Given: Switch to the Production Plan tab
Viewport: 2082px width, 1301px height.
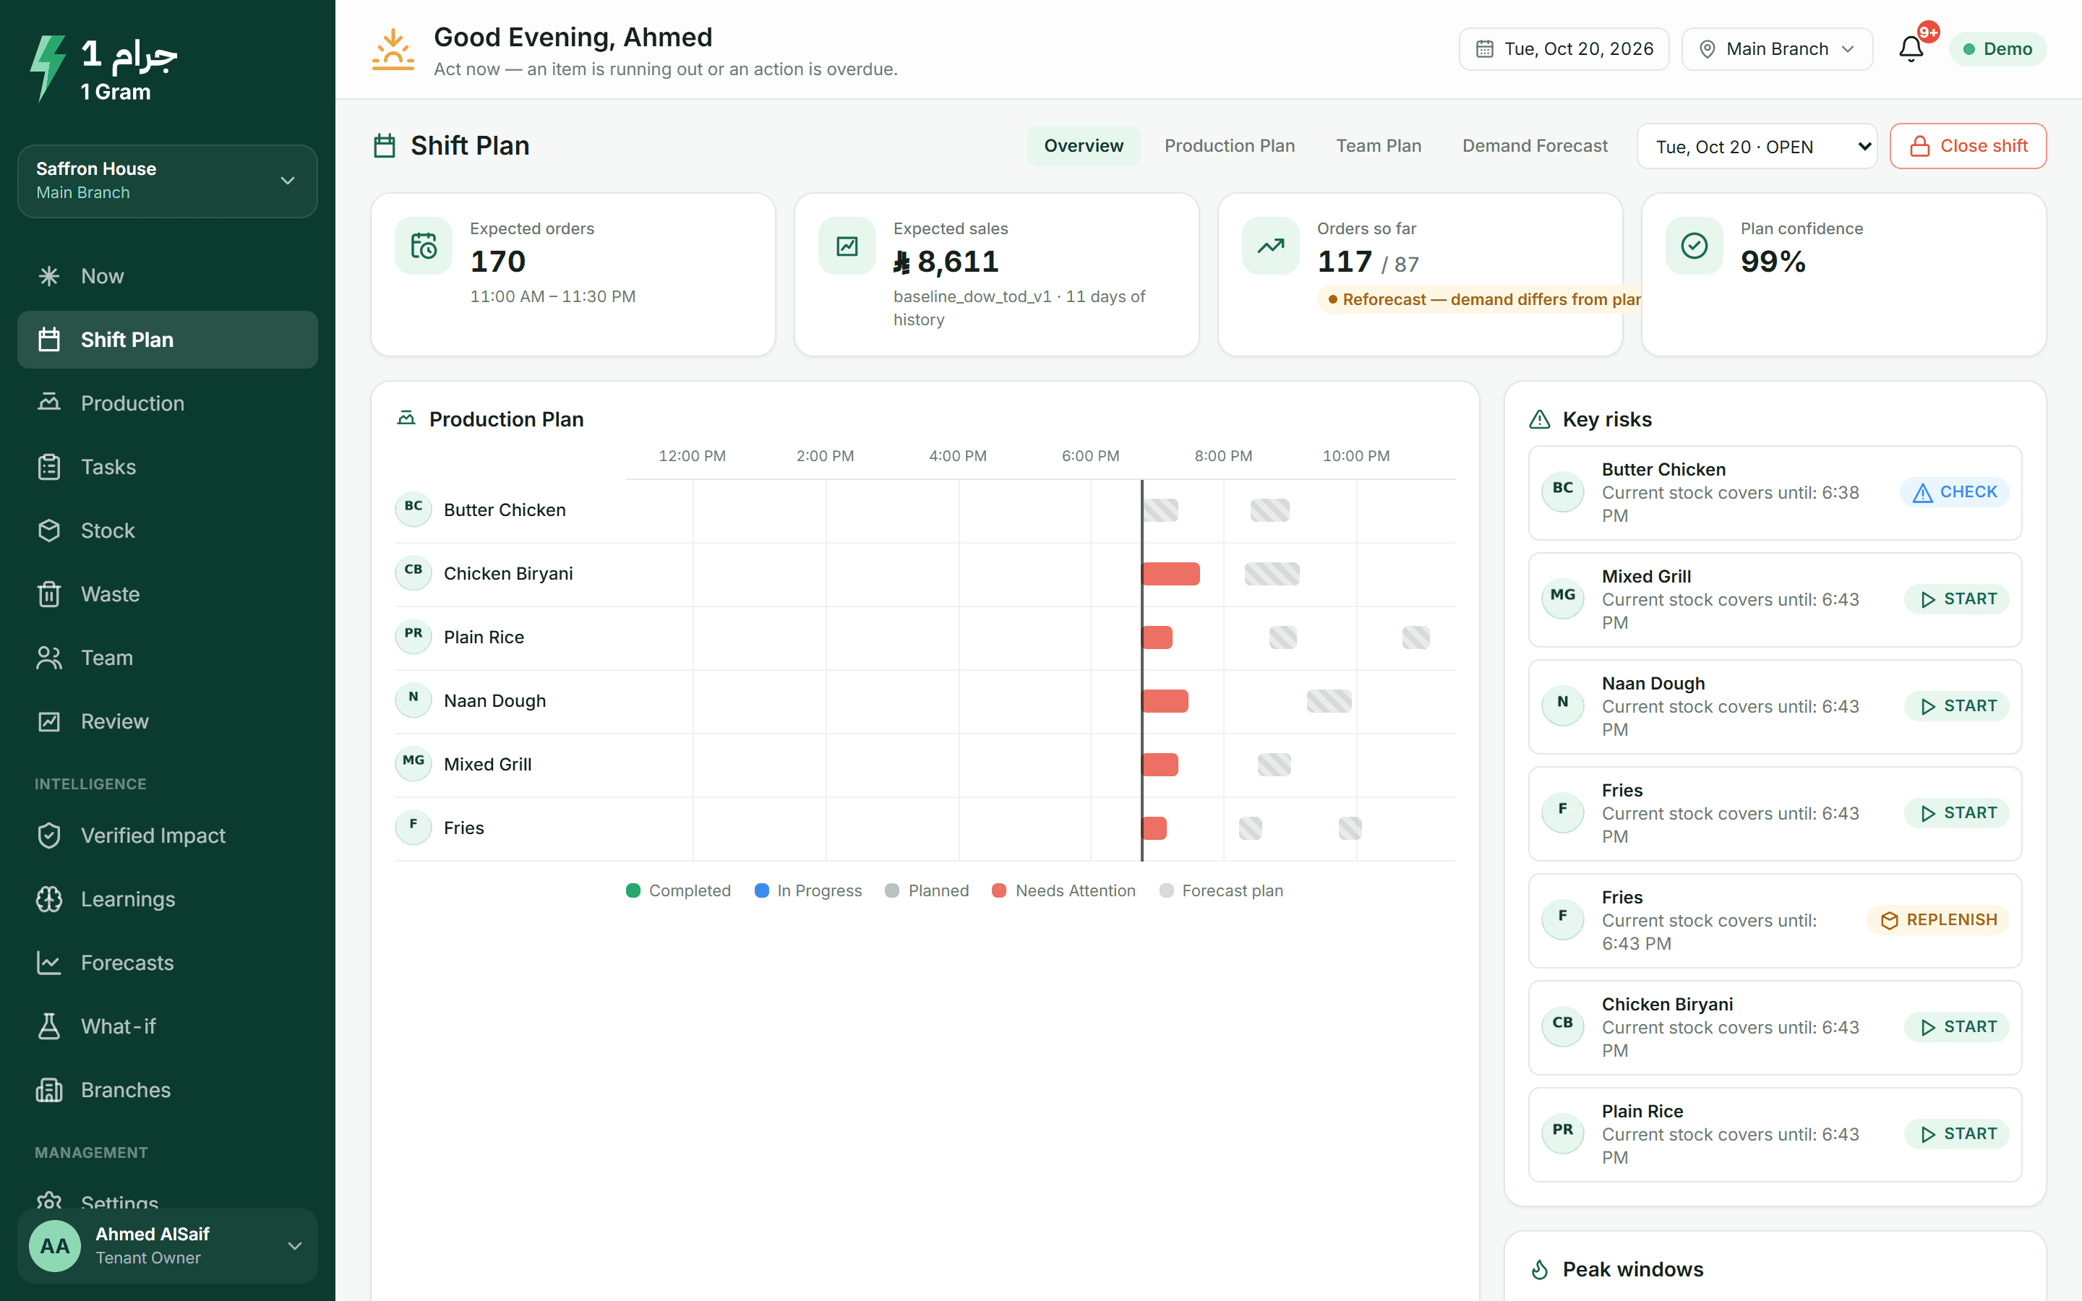Looking at the screenshot, I should coord(1230,146).
